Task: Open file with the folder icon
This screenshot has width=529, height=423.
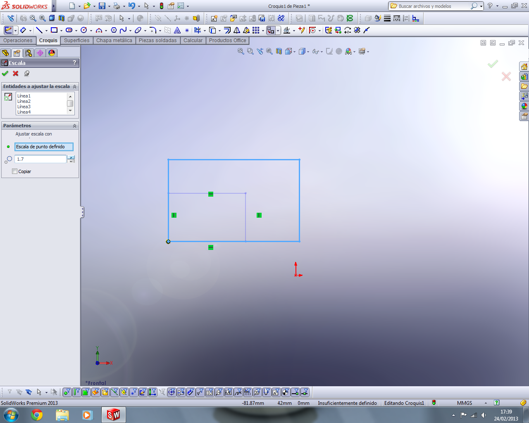Action: [x=87, y=6]
